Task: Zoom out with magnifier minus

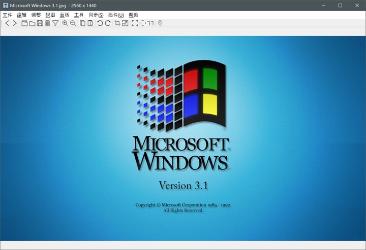Action: tap(73, 23)
